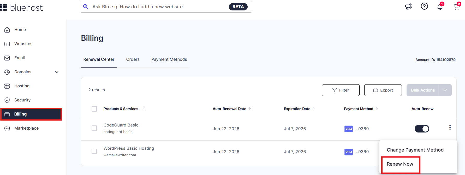Open the shopping cart icon

pyautogui.click(x=457, y=7)
